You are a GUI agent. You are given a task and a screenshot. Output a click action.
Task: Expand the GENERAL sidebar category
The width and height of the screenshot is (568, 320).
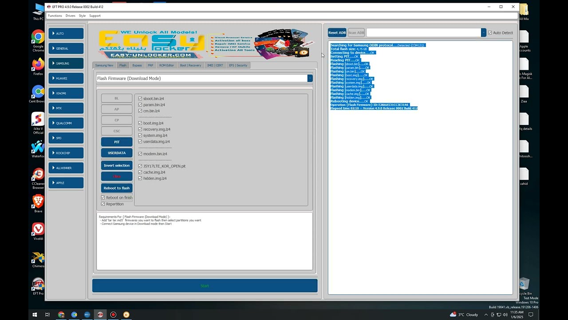[66, 48]
